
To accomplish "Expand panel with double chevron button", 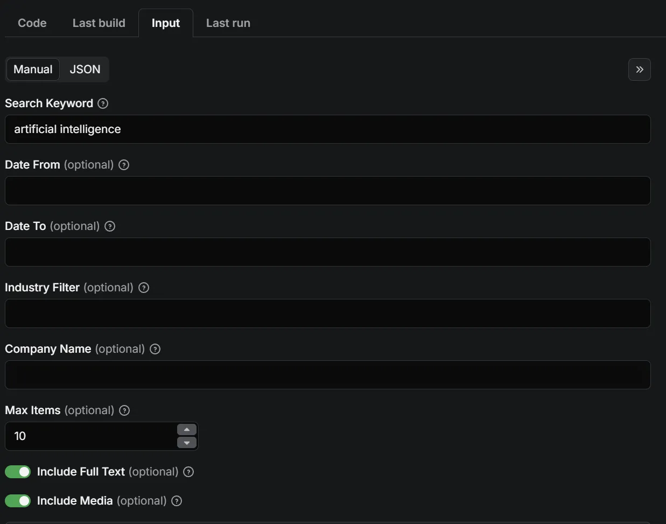I will coord(639,69).
